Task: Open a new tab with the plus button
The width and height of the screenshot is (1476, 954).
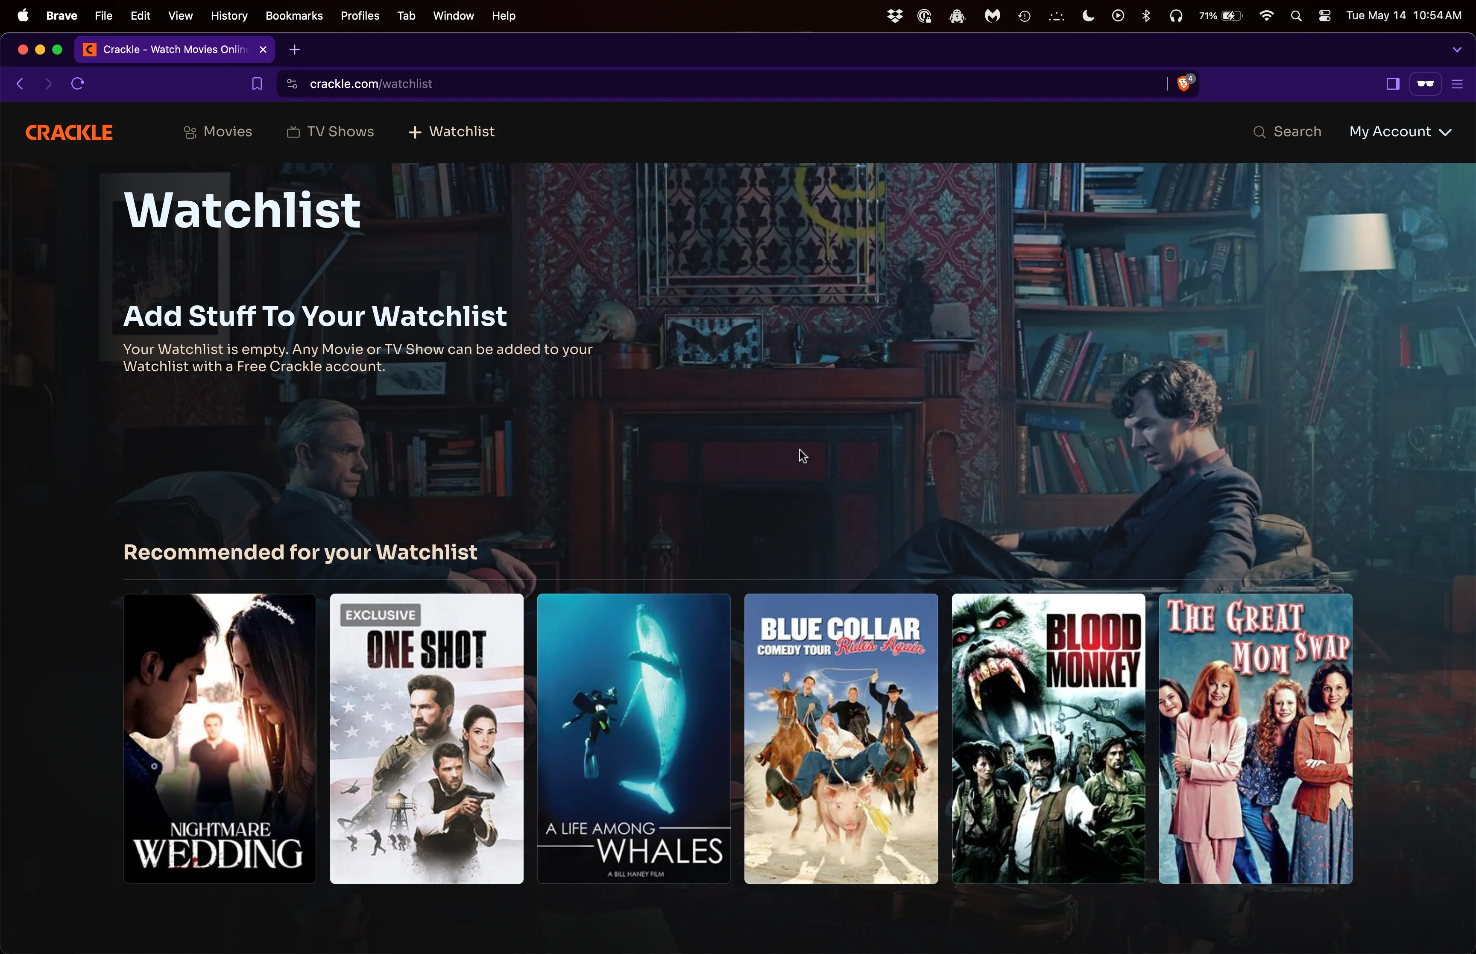Action: pyautogui.click(x=295, y=50)
